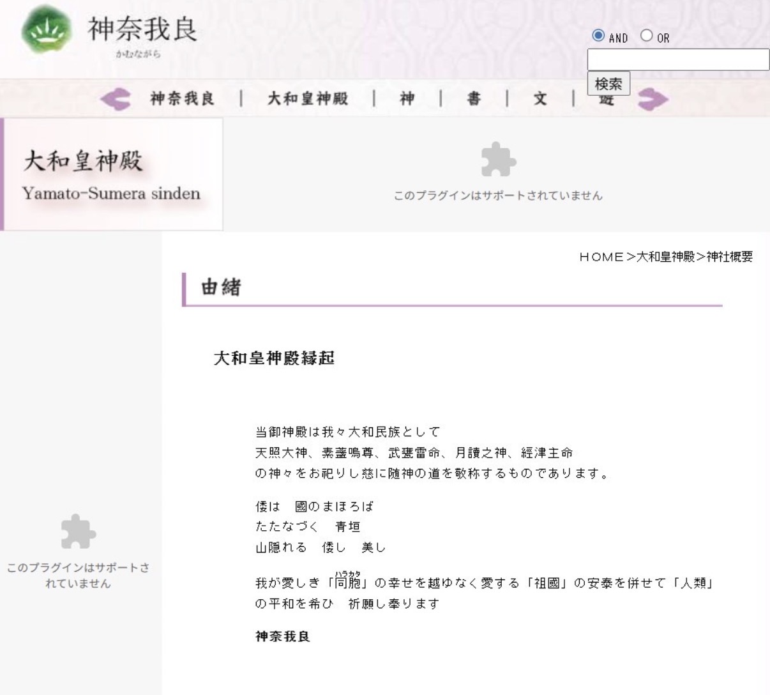
Task: Click 神社概要 in the breadcrumb trail
Action: [729, 257]
